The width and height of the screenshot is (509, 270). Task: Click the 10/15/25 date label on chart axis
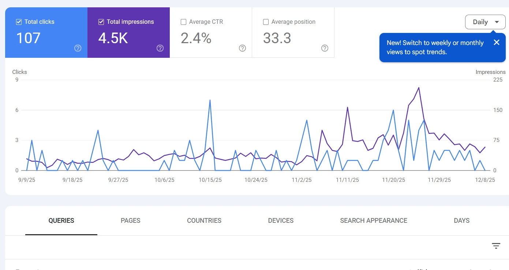[210, 180]
